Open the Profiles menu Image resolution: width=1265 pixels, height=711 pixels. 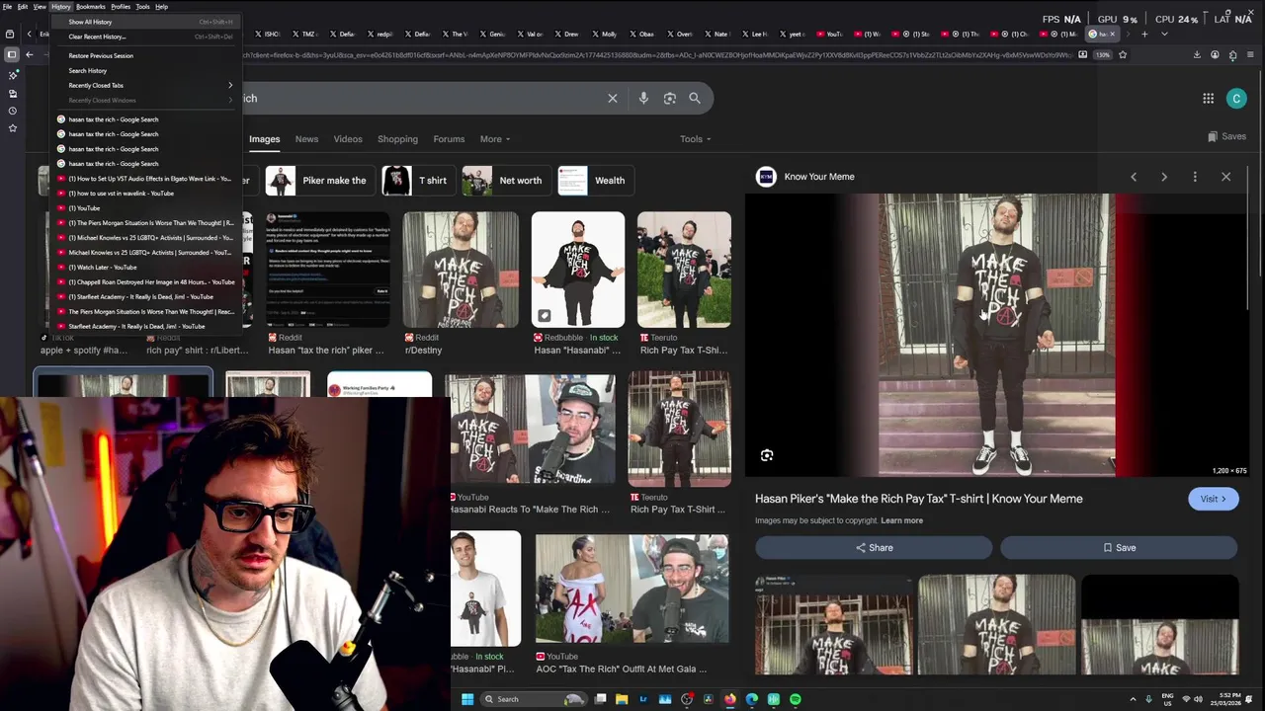coord(121,7)
